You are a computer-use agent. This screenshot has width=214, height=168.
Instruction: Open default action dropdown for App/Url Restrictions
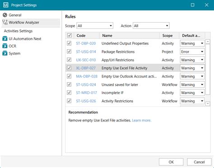[x=192, y=60]
